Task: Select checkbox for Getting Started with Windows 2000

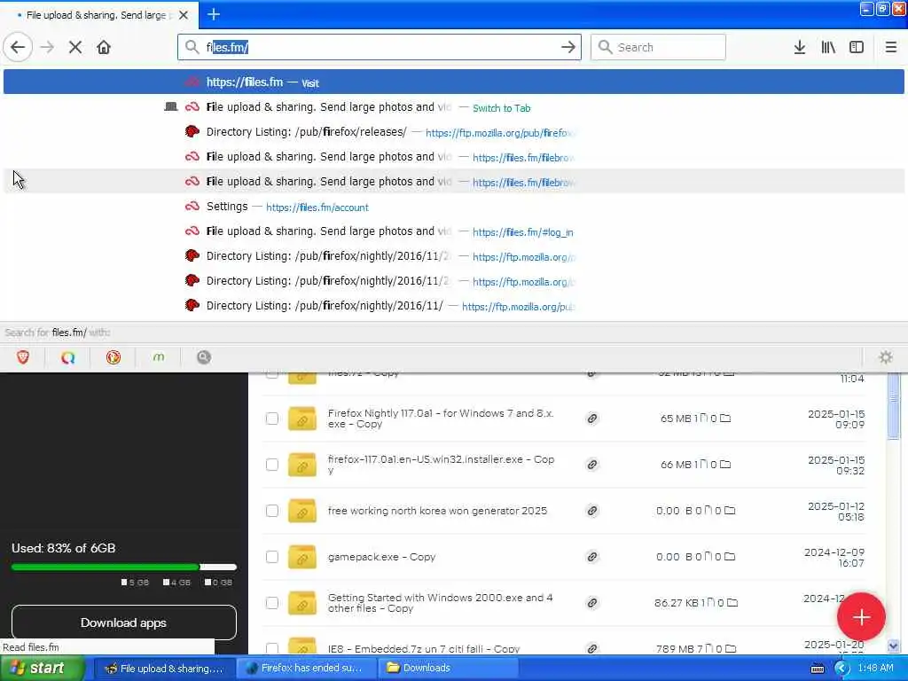Action: pos(272,603)
